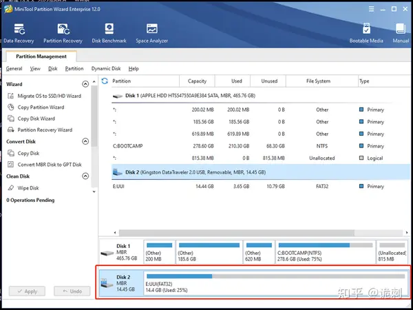The image size is (413, 310).
Task: Click the Copy Disk Wizard icon
Action: tap(11, 118)
